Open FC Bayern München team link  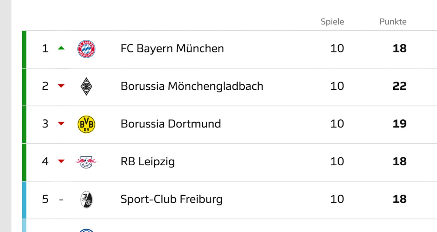click(172, 49)
